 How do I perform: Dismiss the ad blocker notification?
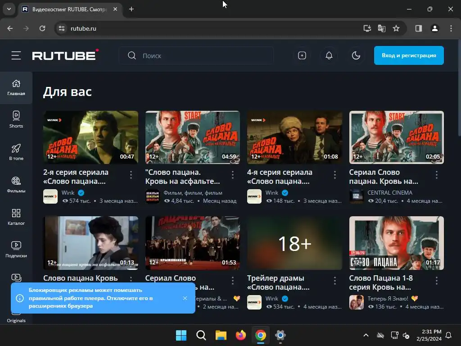[x=185, y=298]
